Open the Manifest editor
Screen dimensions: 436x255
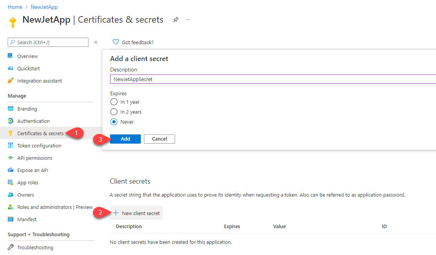click(x=27, y=220)
